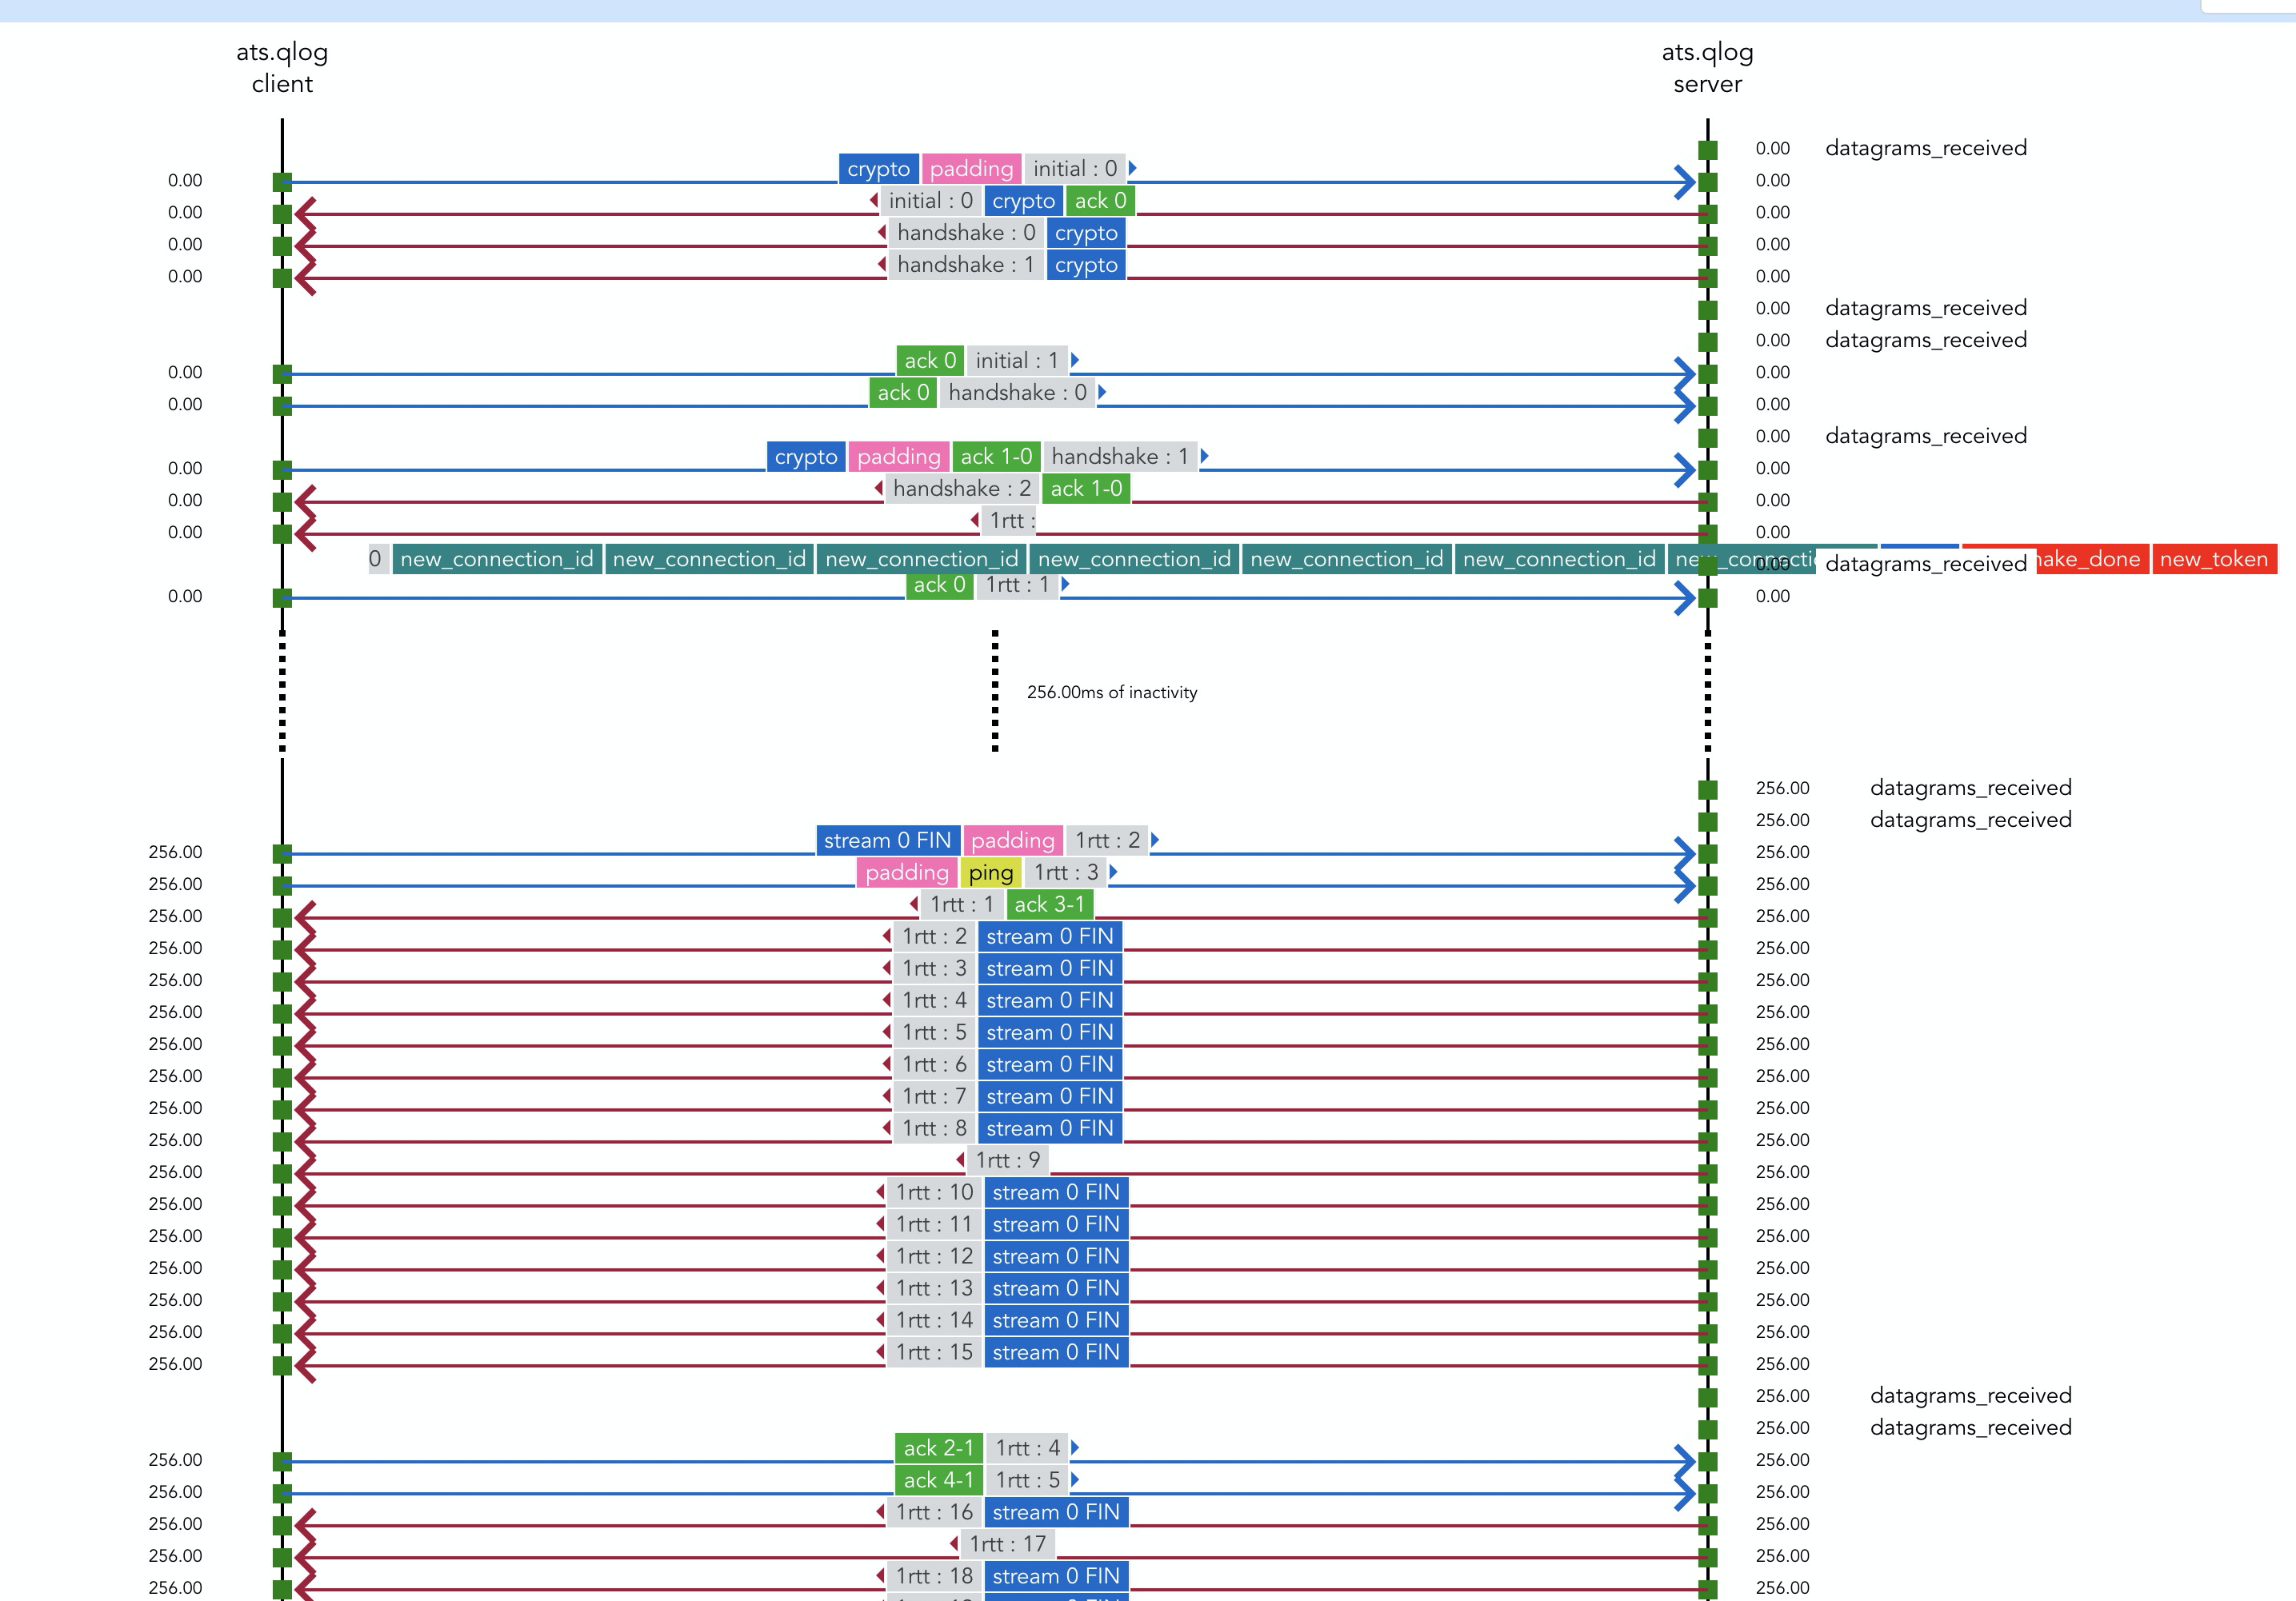This screenshot has height=1601, width=2296.
Task: Click the initial : 1 packet label
Action: tap(1016, 361)
